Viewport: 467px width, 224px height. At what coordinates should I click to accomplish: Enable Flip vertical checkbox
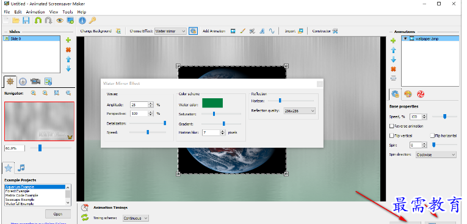pos(392,135)
